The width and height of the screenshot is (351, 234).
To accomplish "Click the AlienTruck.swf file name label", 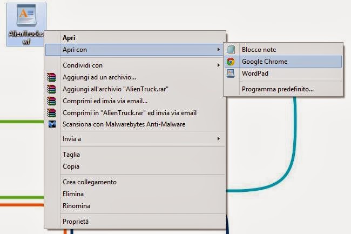I will click(x=26, y=37).
